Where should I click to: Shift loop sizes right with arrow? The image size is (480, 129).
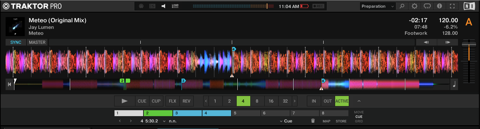[295, 101]
